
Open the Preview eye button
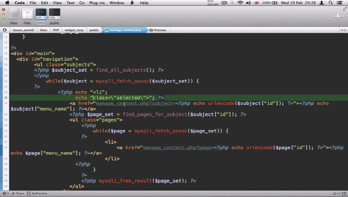(158, 30)
